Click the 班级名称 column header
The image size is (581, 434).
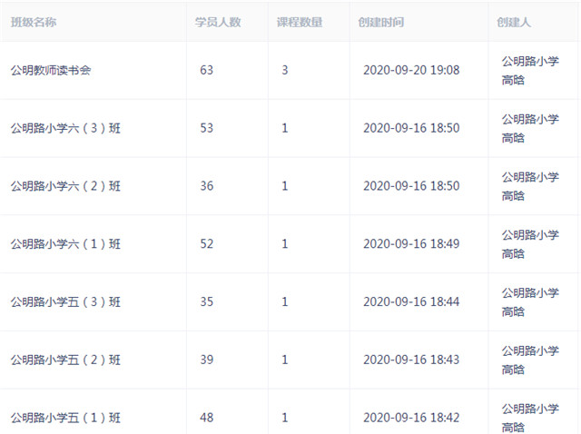[x=34, y=22]
